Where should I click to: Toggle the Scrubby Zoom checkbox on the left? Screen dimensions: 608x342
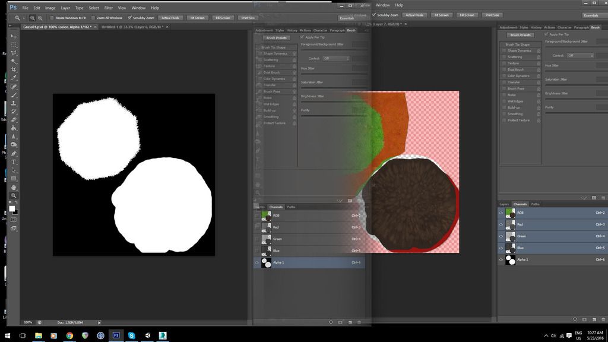(129, 18)
